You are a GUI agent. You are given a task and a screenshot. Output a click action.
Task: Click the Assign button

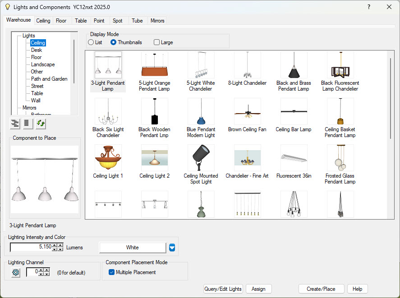point(258,289)
